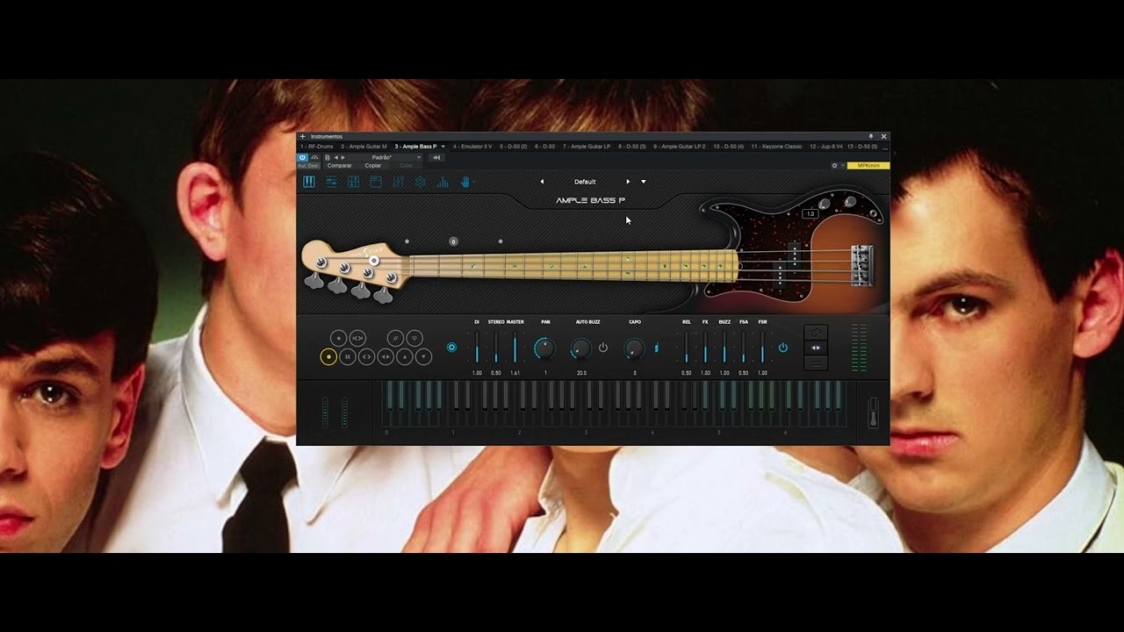The width and height of the screenshot is (1124, 632).
Task: Click the Instrumentos plus expander
Action: click(x=302, y=136)
